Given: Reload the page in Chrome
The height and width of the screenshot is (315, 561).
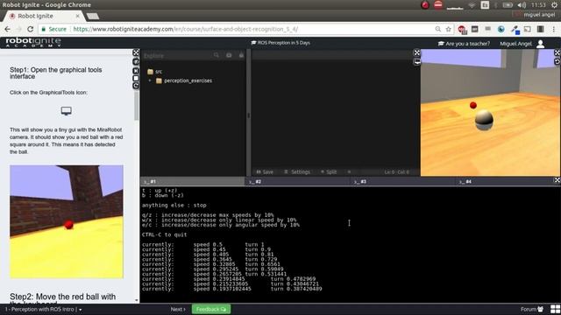Looking at the screenshot, I should [x=31, y=29].
